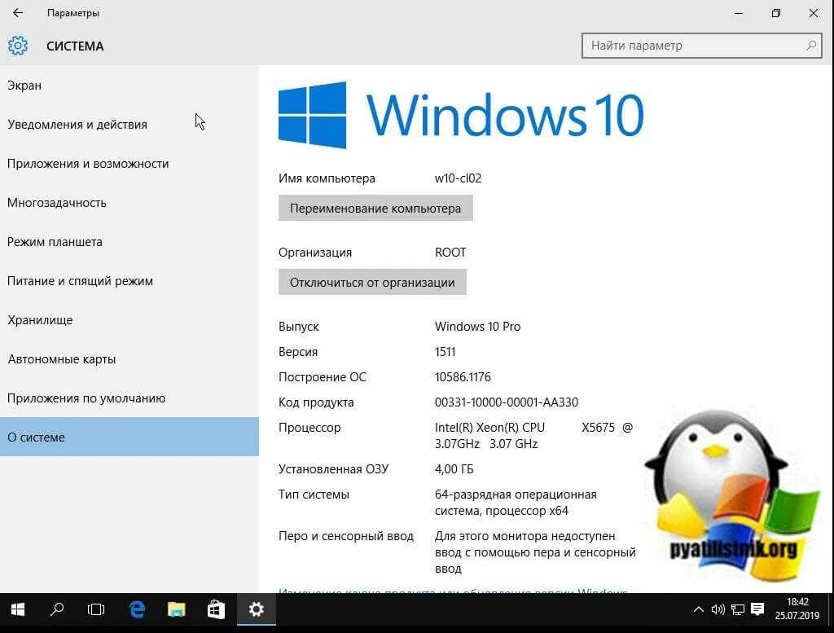The image size is (834, 633).
Task: Click product ID 00331-10000-00001-AA330
Action: 507,402
